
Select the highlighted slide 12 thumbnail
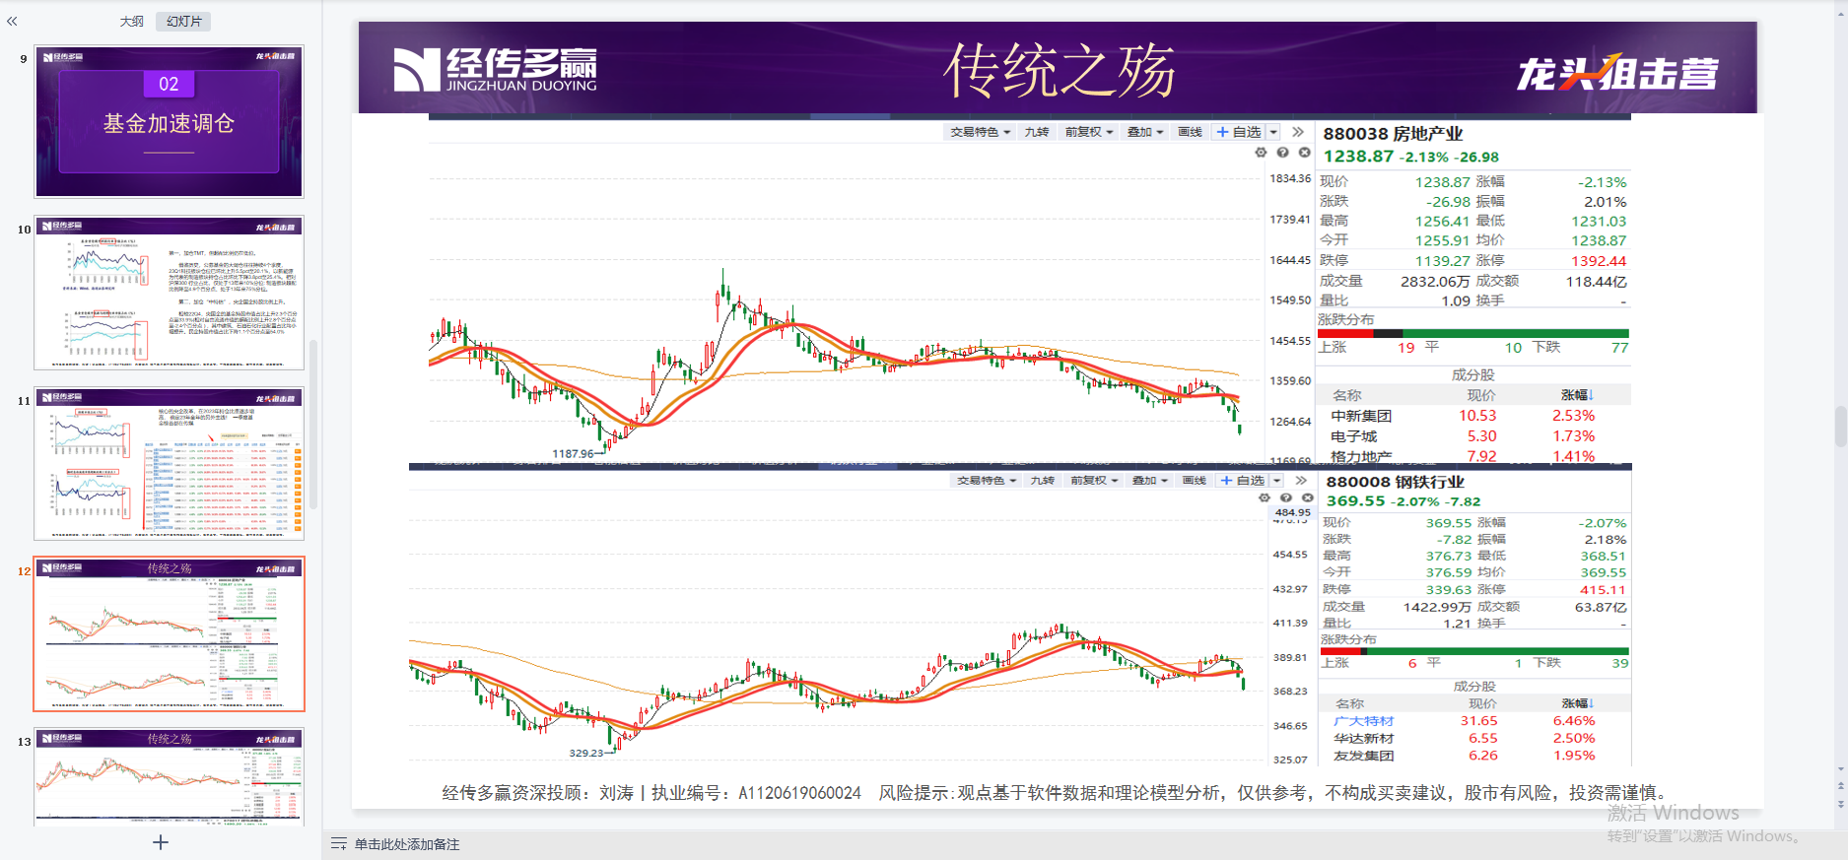tap(170, 633)
